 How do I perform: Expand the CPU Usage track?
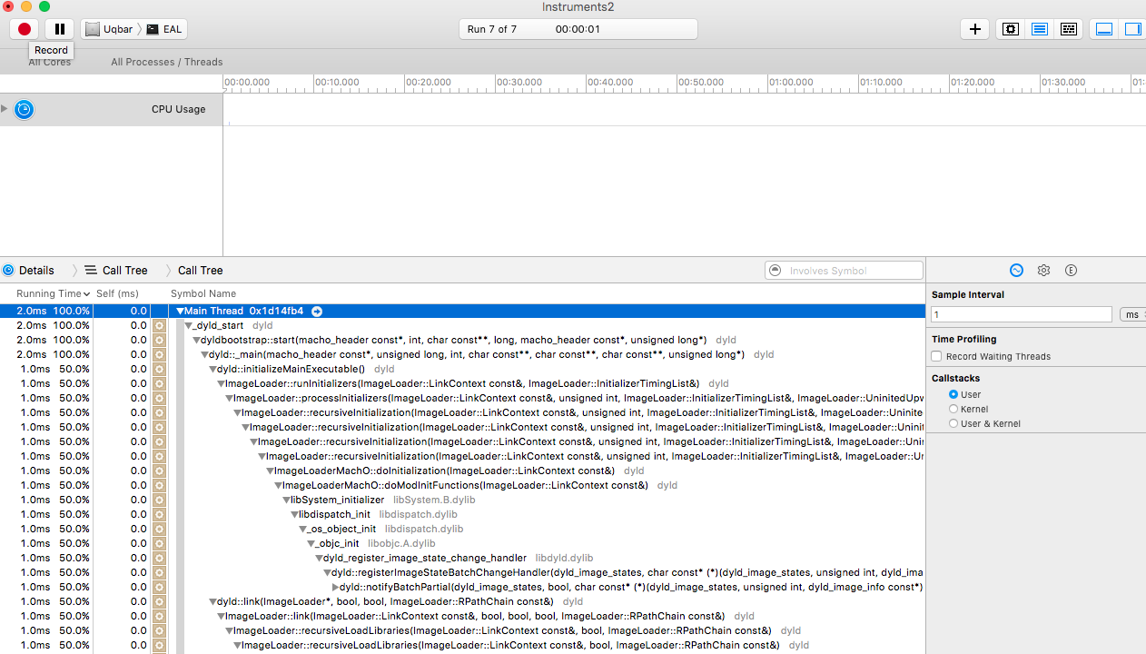[5, 109]
